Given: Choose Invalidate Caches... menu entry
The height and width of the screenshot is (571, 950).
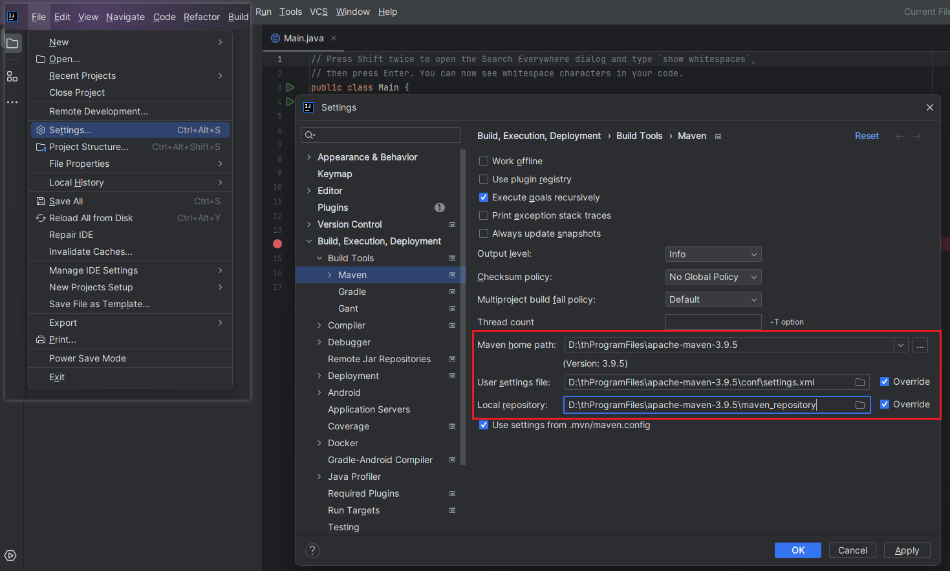Looking at the screenshot, I should 130,252.
